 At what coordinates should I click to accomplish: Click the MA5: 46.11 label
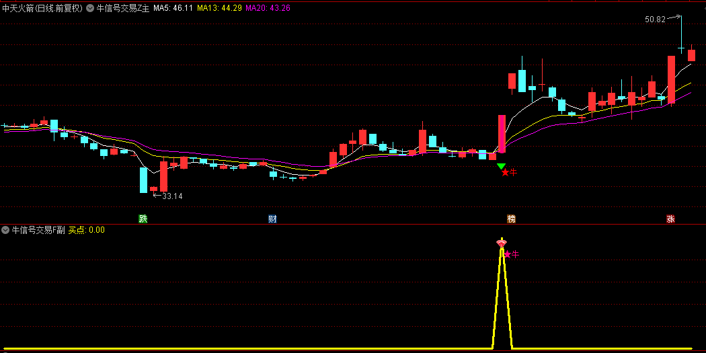pyautogui.click(x=173, y=7)
